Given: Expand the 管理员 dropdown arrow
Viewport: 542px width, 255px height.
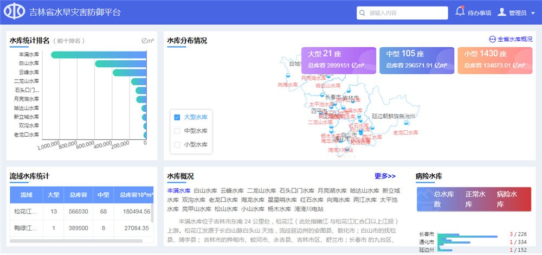Looking at the screenshot, I should pos(533,12).
